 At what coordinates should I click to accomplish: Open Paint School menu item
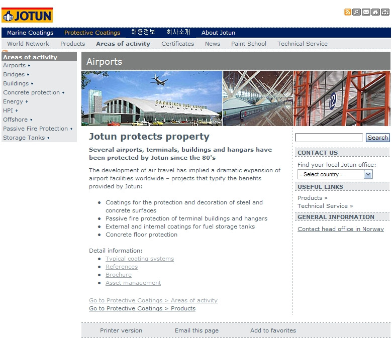(249, 44)
